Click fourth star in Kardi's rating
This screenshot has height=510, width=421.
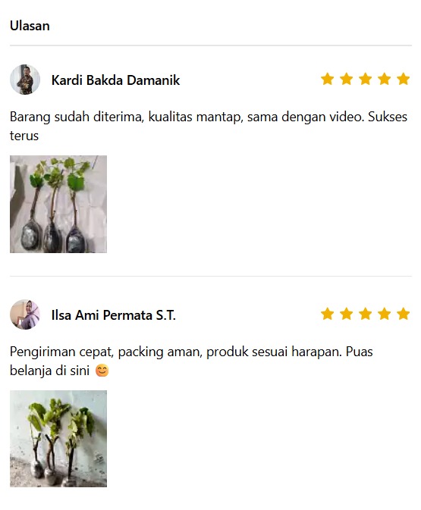(384, 79)
